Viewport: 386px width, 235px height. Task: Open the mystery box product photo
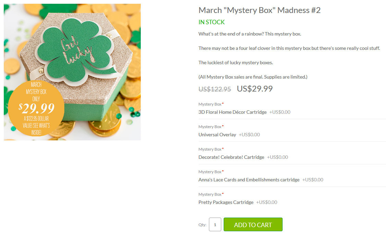(72, 72)
